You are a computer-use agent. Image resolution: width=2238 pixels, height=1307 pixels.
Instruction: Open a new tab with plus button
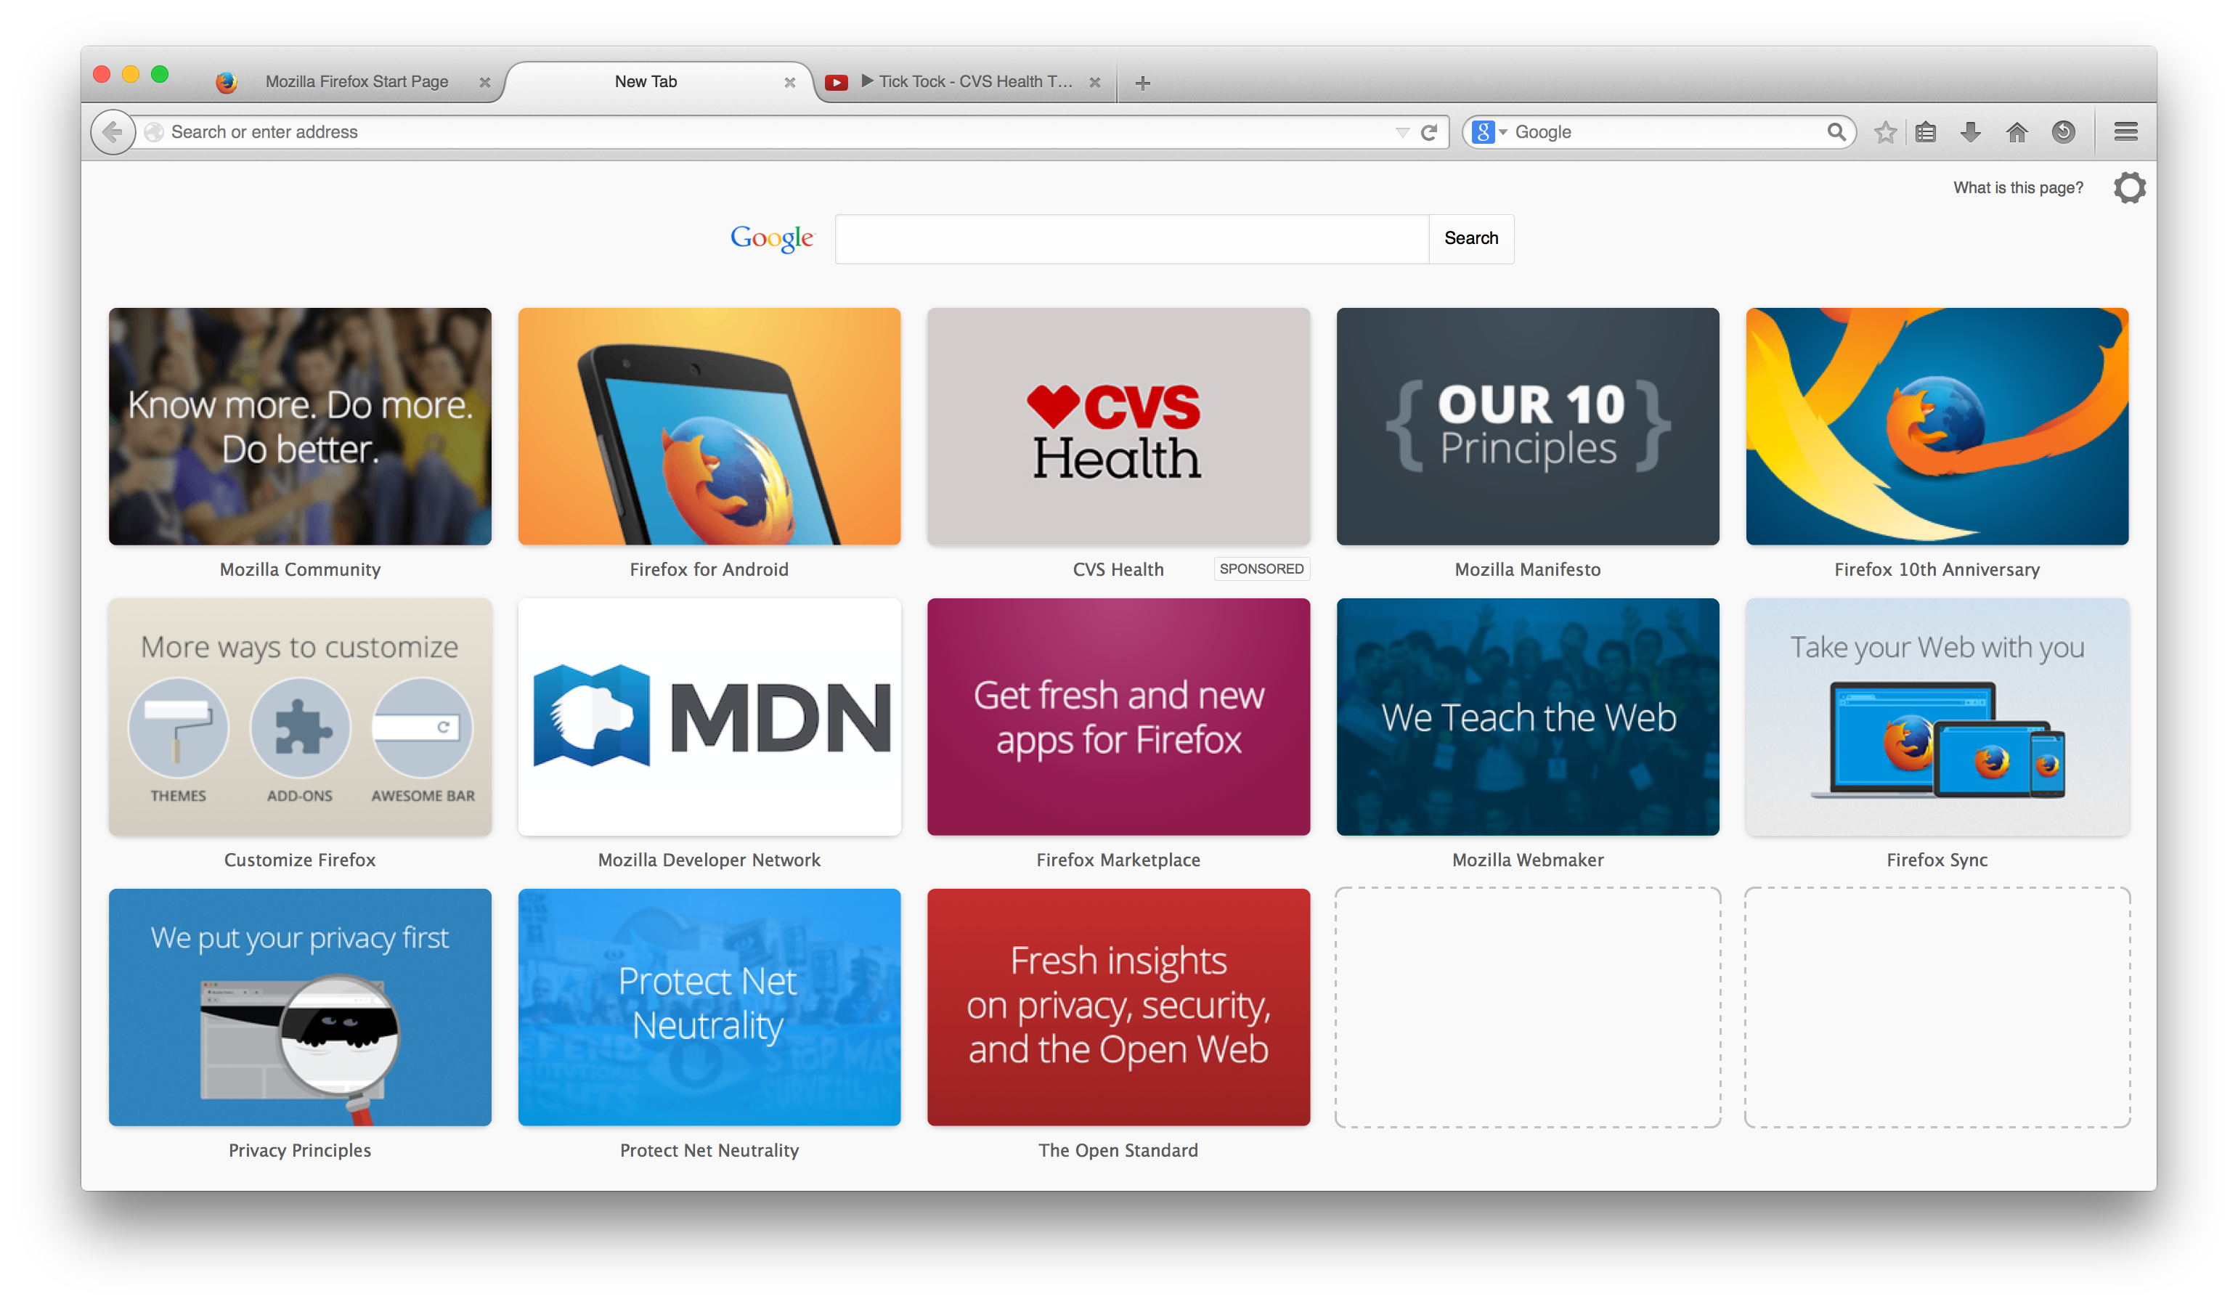pos(1142,83)
